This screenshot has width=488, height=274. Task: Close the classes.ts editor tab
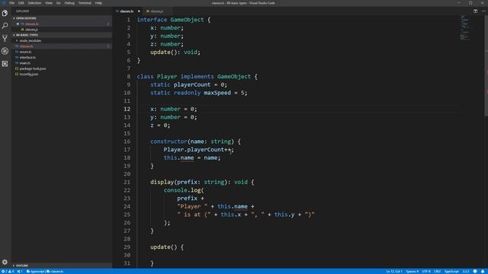point(139,11)
